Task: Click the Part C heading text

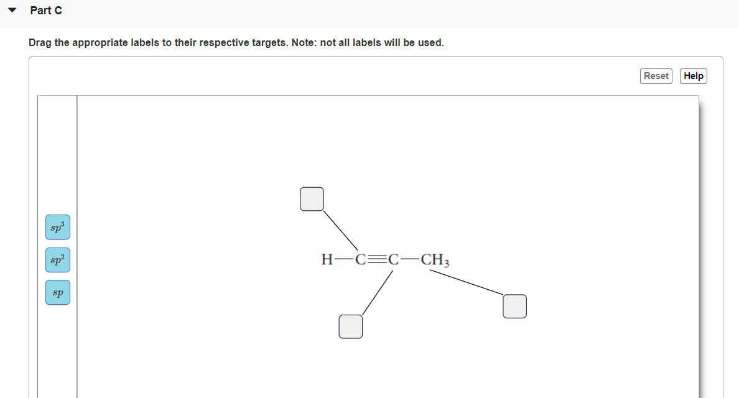Action: click(46, 11)
